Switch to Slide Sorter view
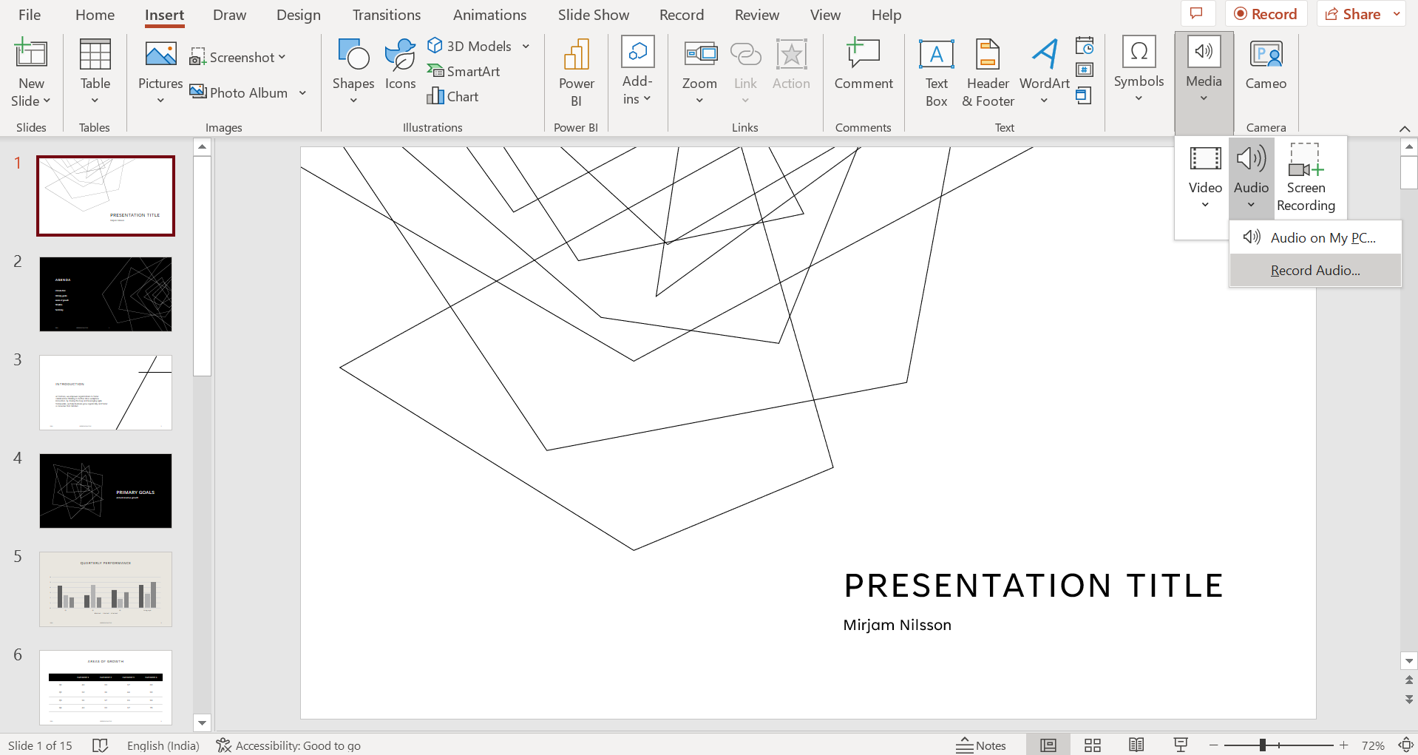Viewport: 1418px width, 755px height. [x=1092, y=745]
